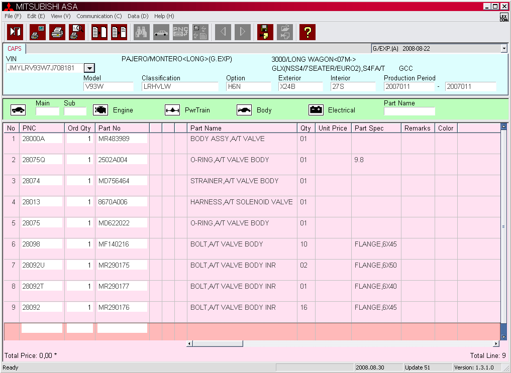Click the next right arrow icon
Image resolution: width=511 pixels, height=373 pixels.
pyautogui.click(x=243, y=32)
